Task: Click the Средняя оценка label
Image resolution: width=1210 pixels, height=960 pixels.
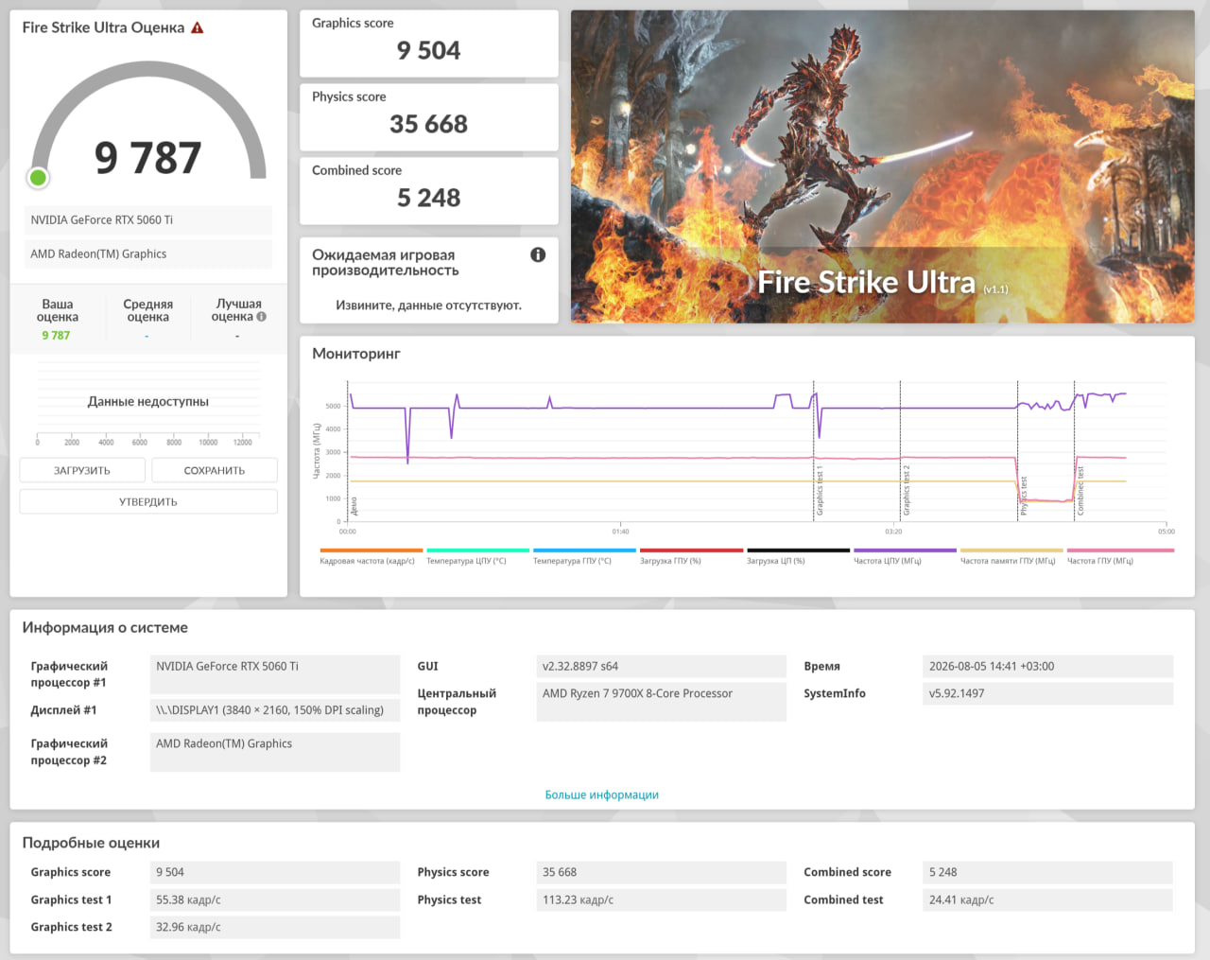Action: coord(148,310)
